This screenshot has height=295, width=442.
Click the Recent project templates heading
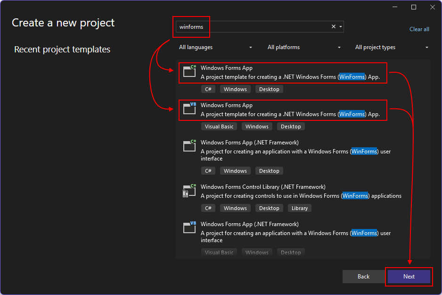[x=62, y=49]
